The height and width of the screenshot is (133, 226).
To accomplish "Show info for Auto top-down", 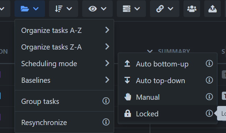I will point(209,80).
